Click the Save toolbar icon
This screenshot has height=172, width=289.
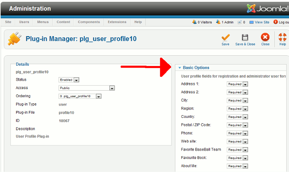(225, 37)
